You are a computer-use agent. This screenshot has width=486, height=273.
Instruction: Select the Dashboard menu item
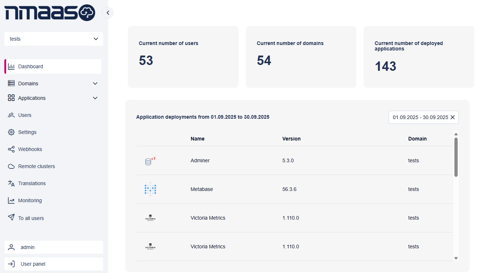click(31, 66)
